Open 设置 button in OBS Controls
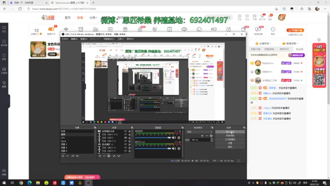This screenshot has height=186, width=330. tap(230, 143)
